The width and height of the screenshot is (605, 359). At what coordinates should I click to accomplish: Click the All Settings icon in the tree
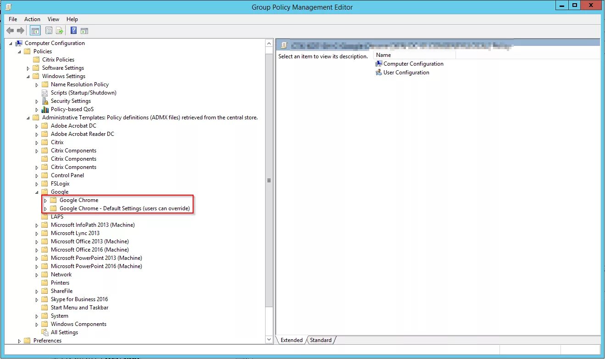(45, 332)
